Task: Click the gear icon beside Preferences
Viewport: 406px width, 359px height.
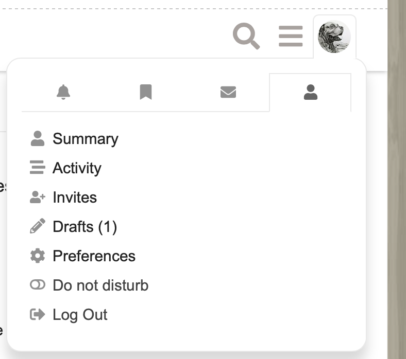Action: [38, 256]
